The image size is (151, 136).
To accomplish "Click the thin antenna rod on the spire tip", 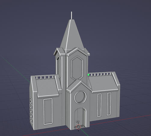I will point(72,15).
